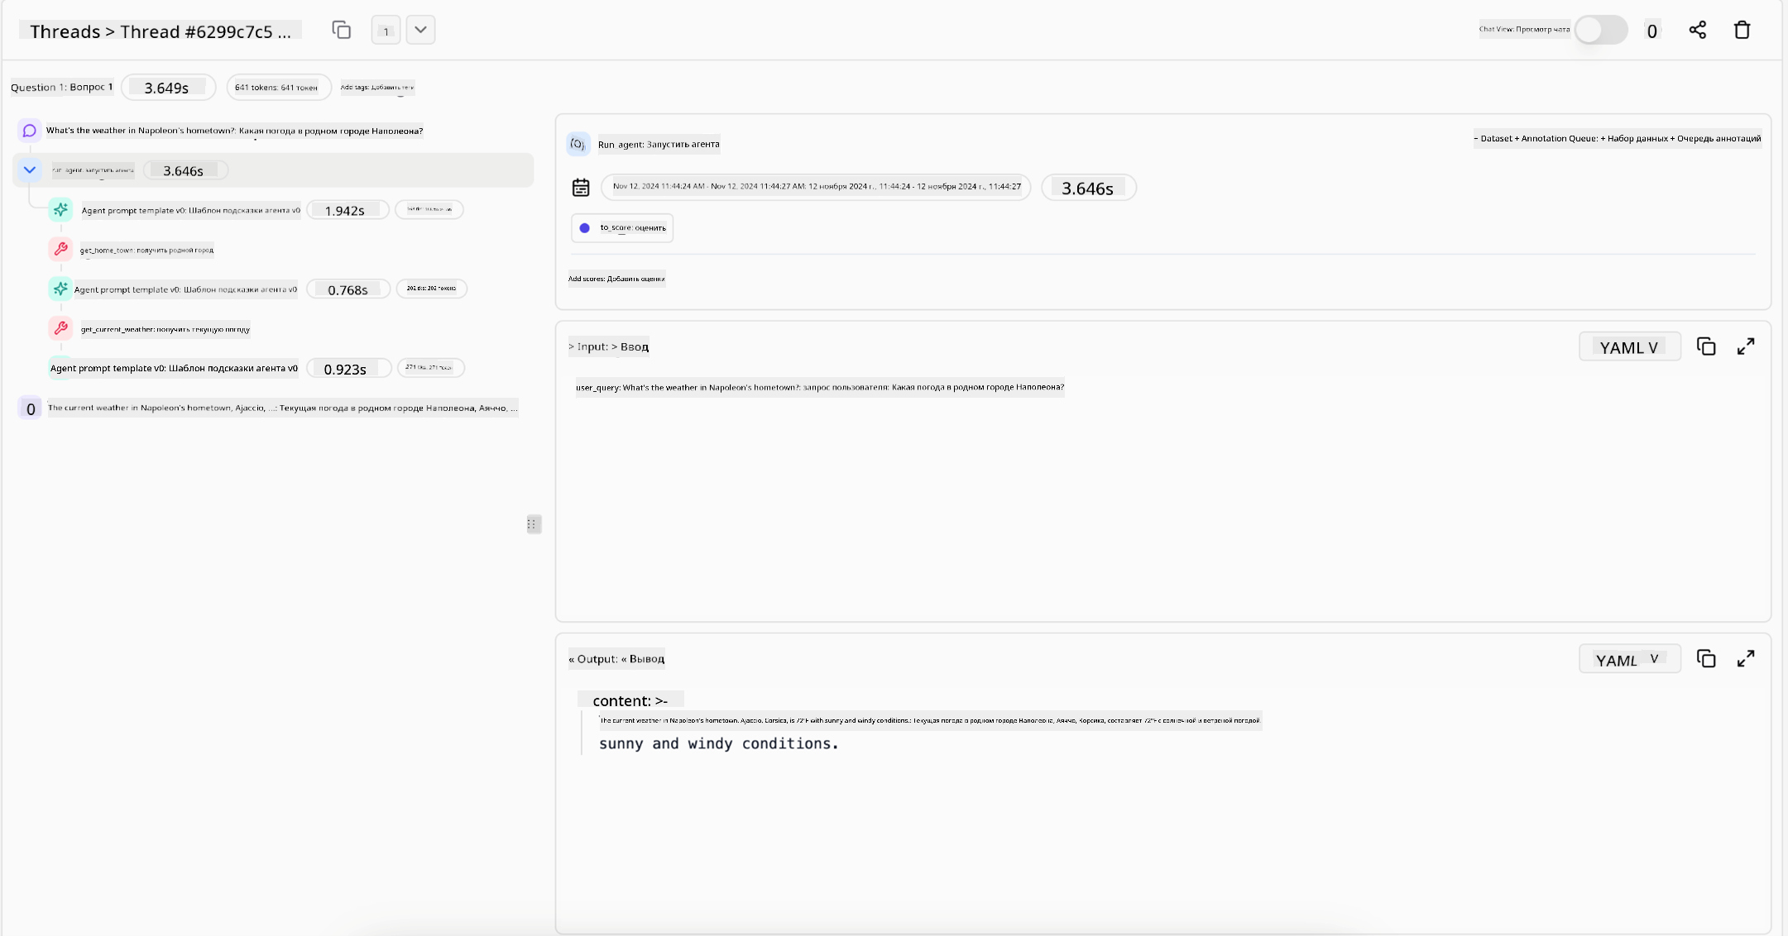1788x936 pixels.
Task: Collapse the Run agent tree node
Action: tap(30, 170)
